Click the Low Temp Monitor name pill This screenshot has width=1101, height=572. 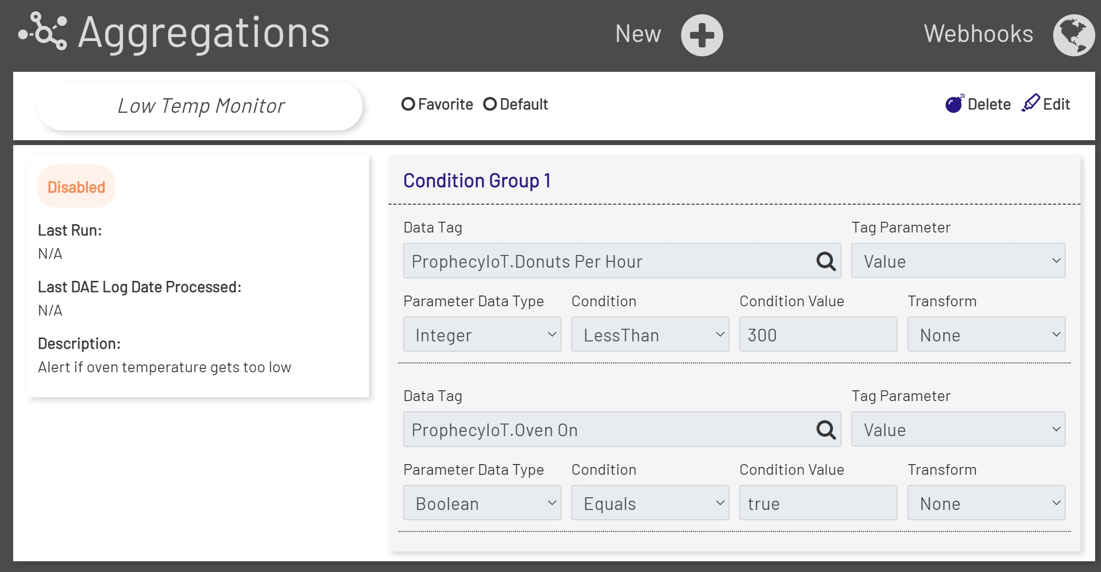click(200, 106)
